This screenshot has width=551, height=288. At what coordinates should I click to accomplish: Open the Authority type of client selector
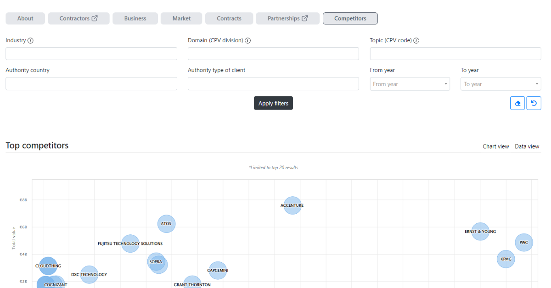point(273,83)
